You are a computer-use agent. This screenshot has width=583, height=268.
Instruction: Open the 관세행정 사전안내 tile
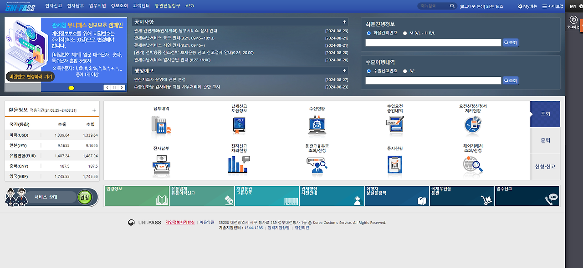click(332, 196)
